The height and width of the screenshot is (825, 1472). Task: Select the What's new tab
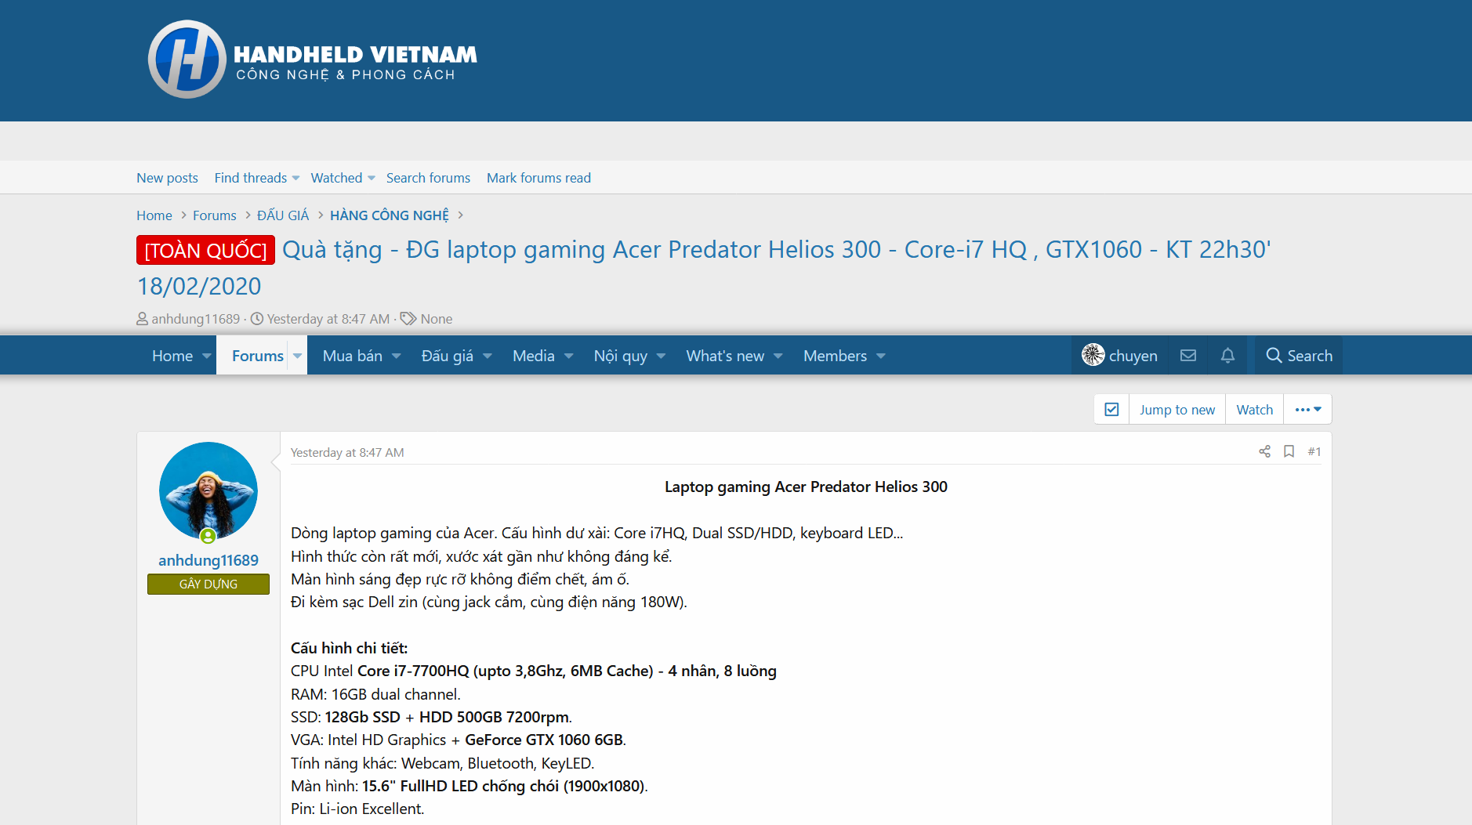click(725, 356)
